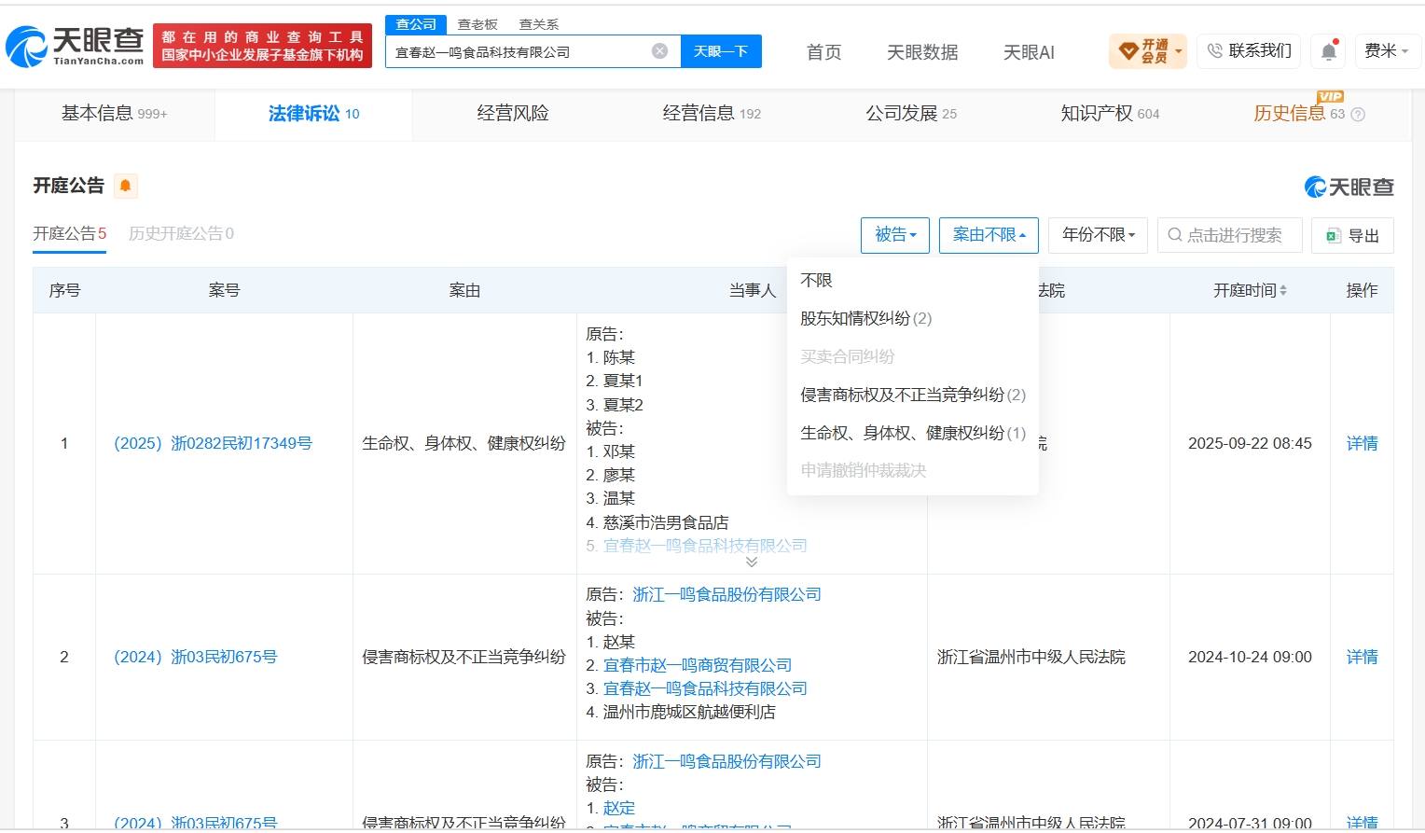Open the notification bell in header
Image resolution: width=1425 pixels, height=833 pixels.
pyautogui.click(x=1329, y=51)
